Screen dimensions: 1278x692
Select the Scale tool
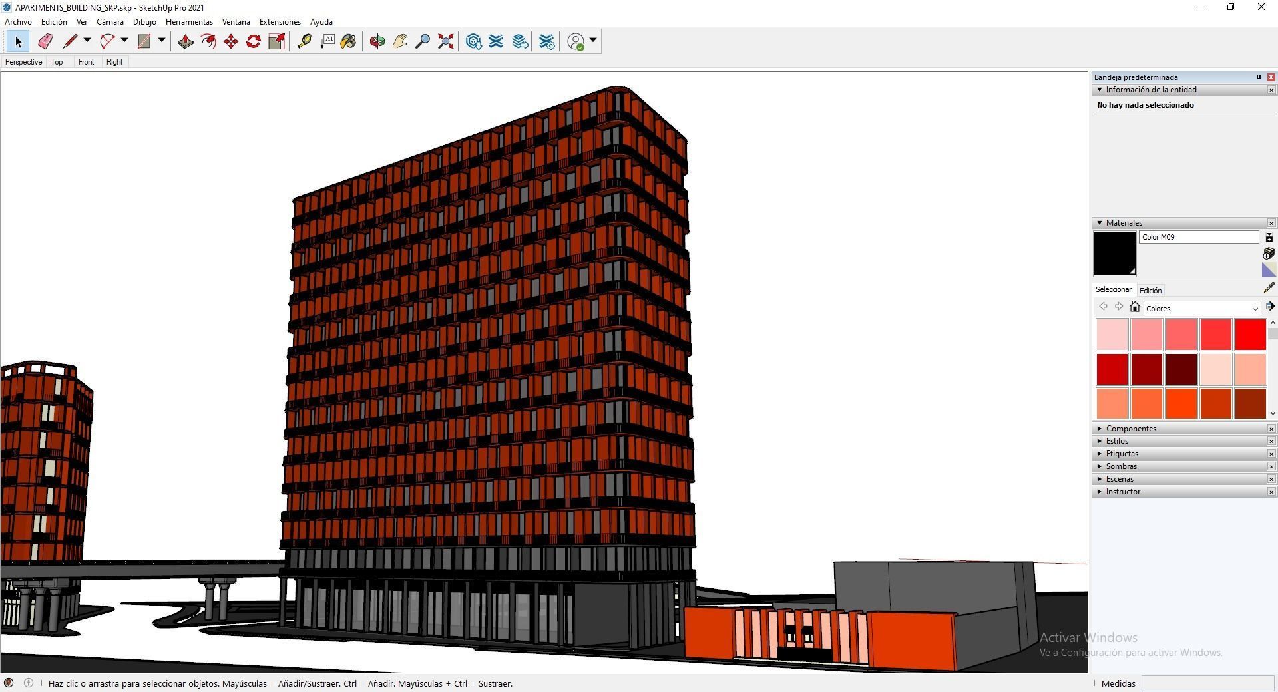[x=276, y=41]
